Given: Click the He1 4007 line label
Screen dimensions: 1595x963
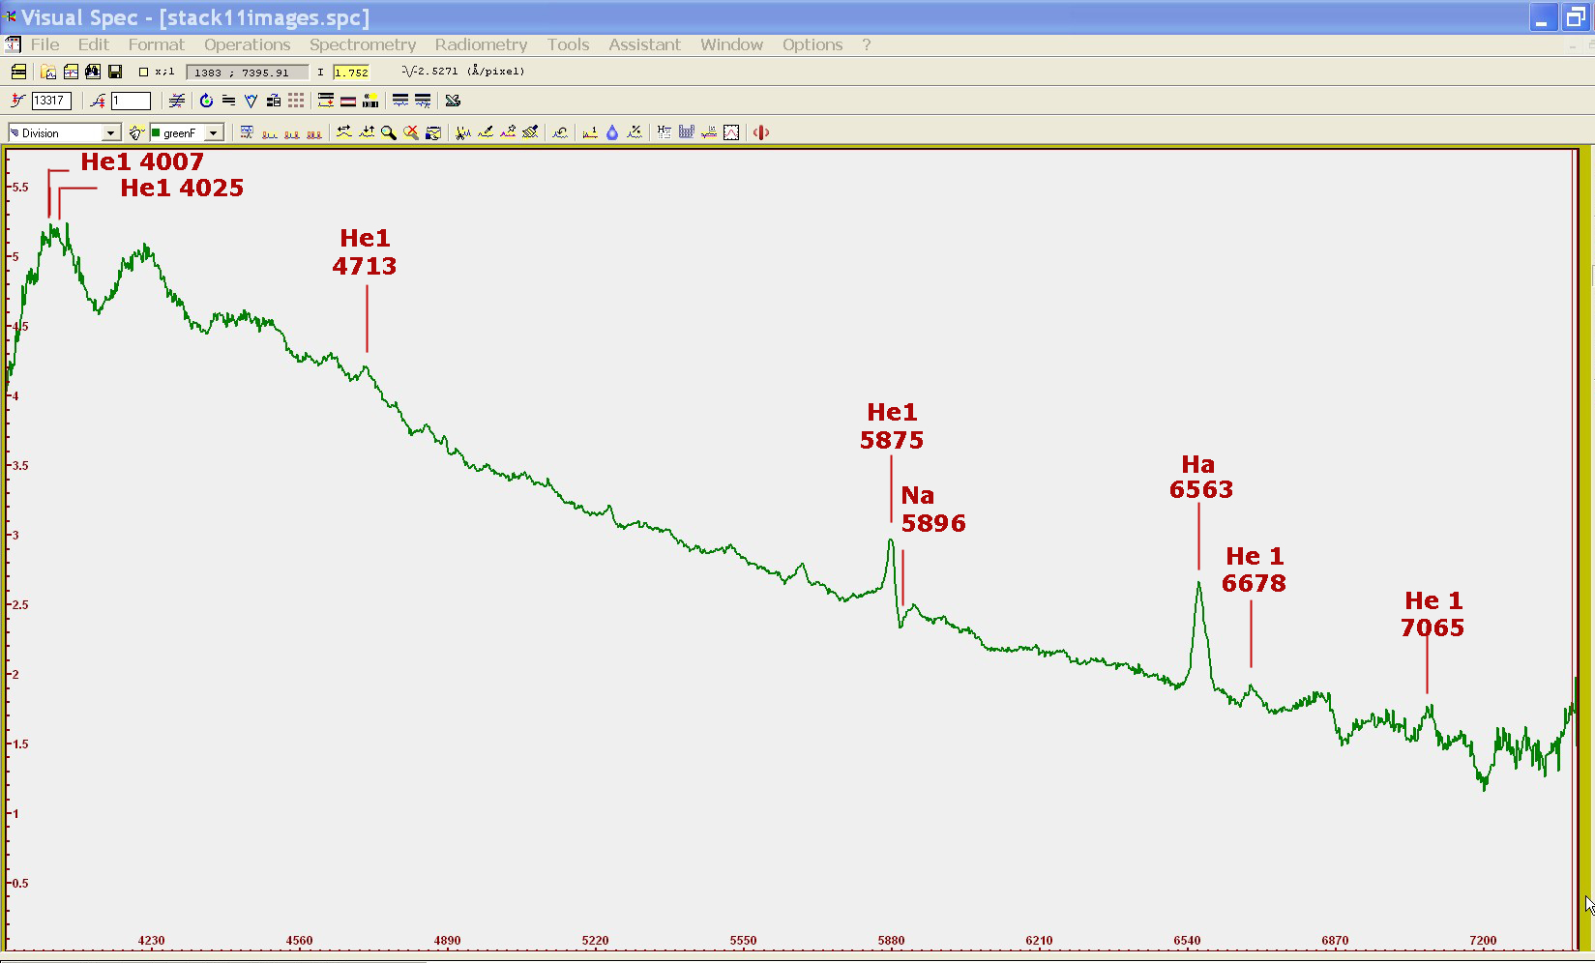Looking at the screenshot, I should point(142,161).
